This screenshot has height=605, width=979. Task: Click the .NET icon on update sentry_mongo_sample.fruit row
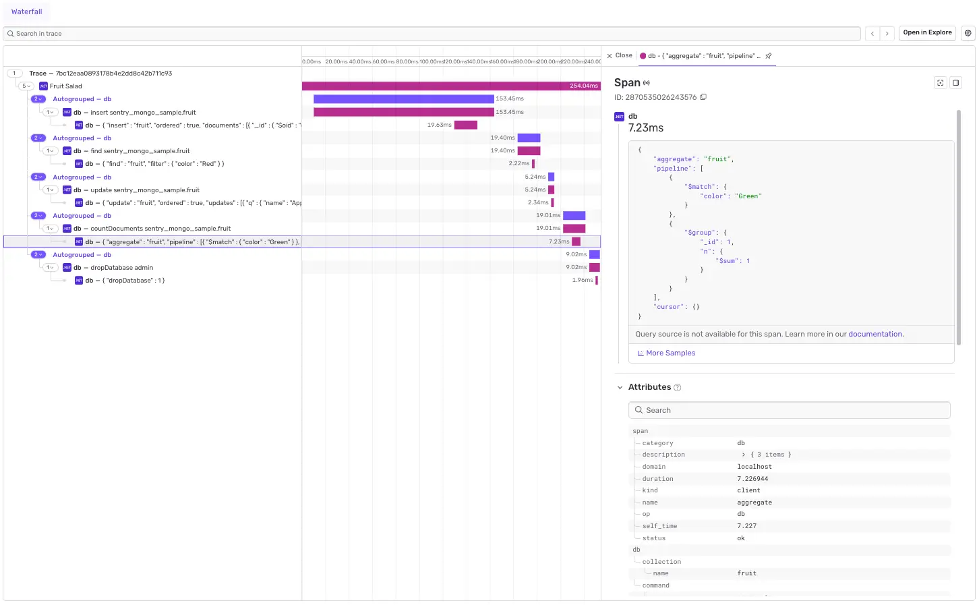pos(67,190)
